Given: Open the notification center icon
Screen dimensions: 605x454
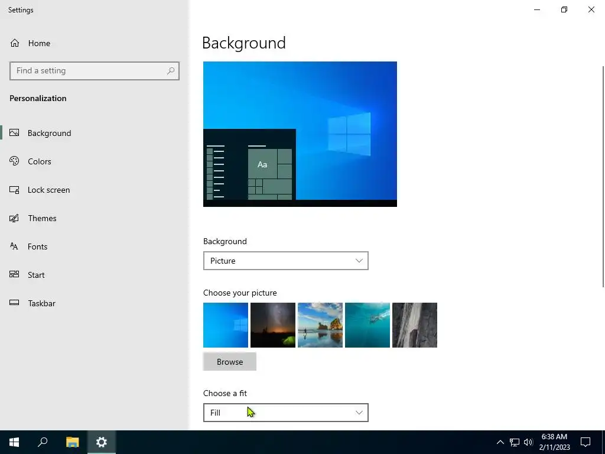Looking at the screenshot, I should [586, 442].
